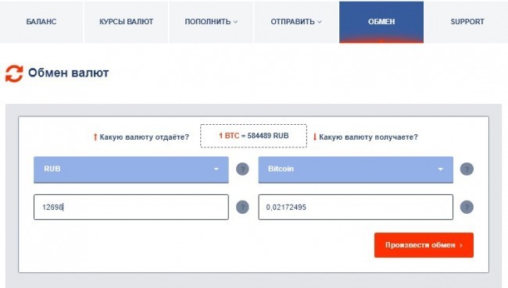The height and width of the screenshot is (288, 508).
Task: Open the Support tab
Action: pyautogui.click(x=467, y=22)
